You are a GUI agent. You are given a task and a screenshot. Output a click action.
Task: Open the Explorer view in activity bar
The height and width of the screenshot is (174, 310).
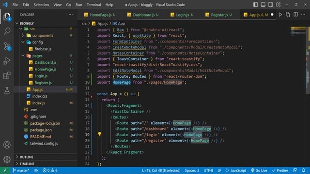(x=7, y=17)
